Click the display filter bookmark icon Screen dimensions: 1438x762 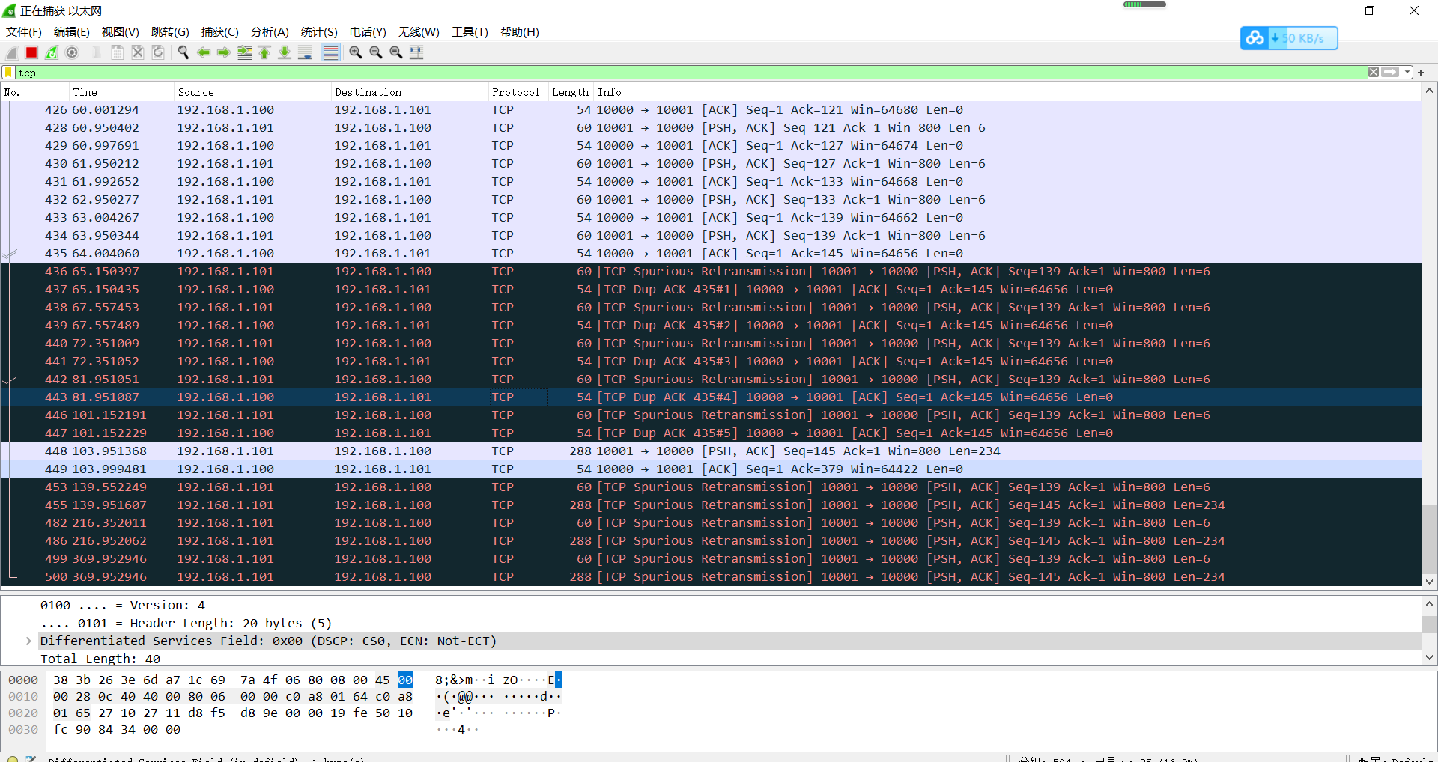point(8,73)
